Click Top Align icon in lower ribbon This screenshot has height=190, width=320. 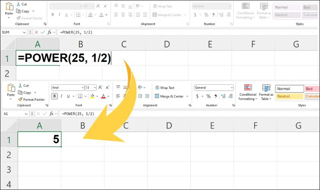[118, 87]
